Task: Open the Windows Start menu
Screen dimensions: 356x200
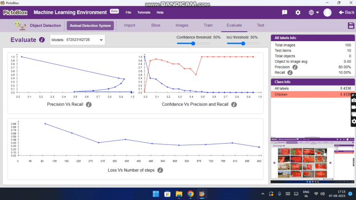Action: coord(156,194)
